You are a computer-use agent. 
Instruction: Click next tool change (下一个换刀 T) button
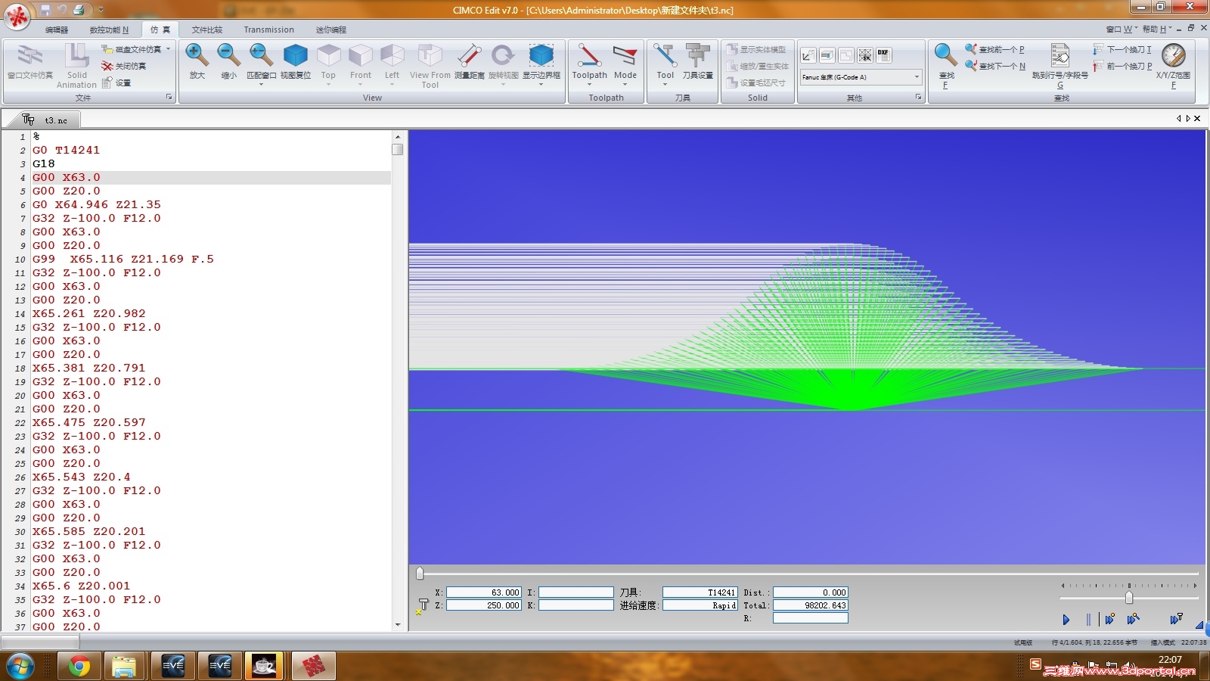point(1123,49)
